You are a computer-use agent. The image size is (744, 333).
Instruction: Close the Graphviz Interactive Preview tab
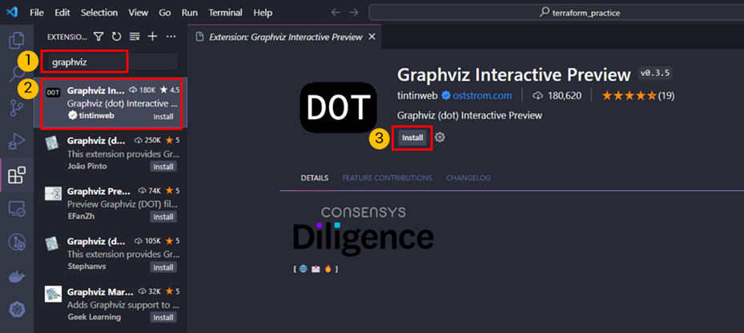tap(372, 37)
